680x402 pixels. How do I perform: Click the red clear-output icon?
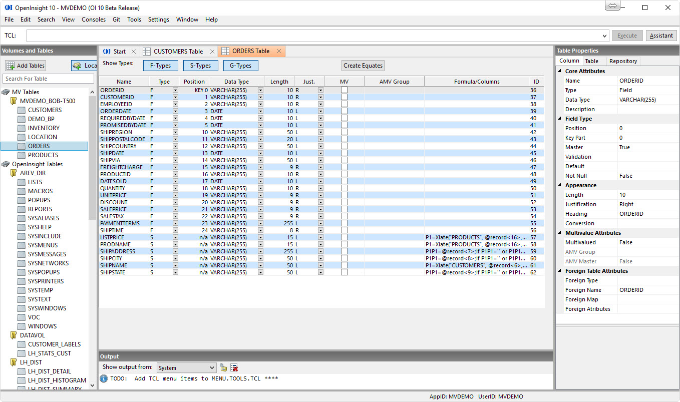(234, 368)
